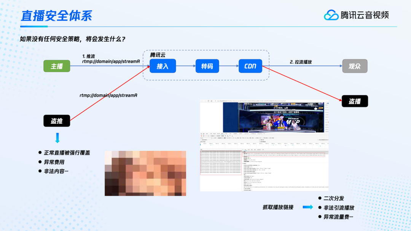This screenshot has width=411, height=231.
Task: Select the blue 接入 node
Action: tap(162, 66)
